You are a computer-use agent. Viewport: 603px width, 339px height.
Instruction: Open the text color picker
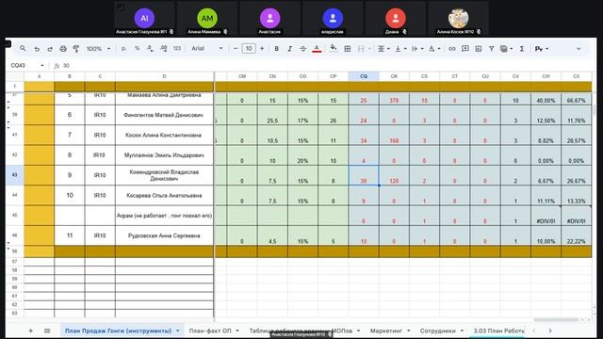317,49
